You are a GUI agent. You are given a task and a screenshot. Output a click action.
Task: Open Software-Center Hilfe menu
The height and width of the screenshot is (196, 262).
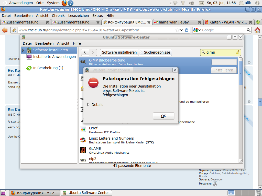pos(77,43)
